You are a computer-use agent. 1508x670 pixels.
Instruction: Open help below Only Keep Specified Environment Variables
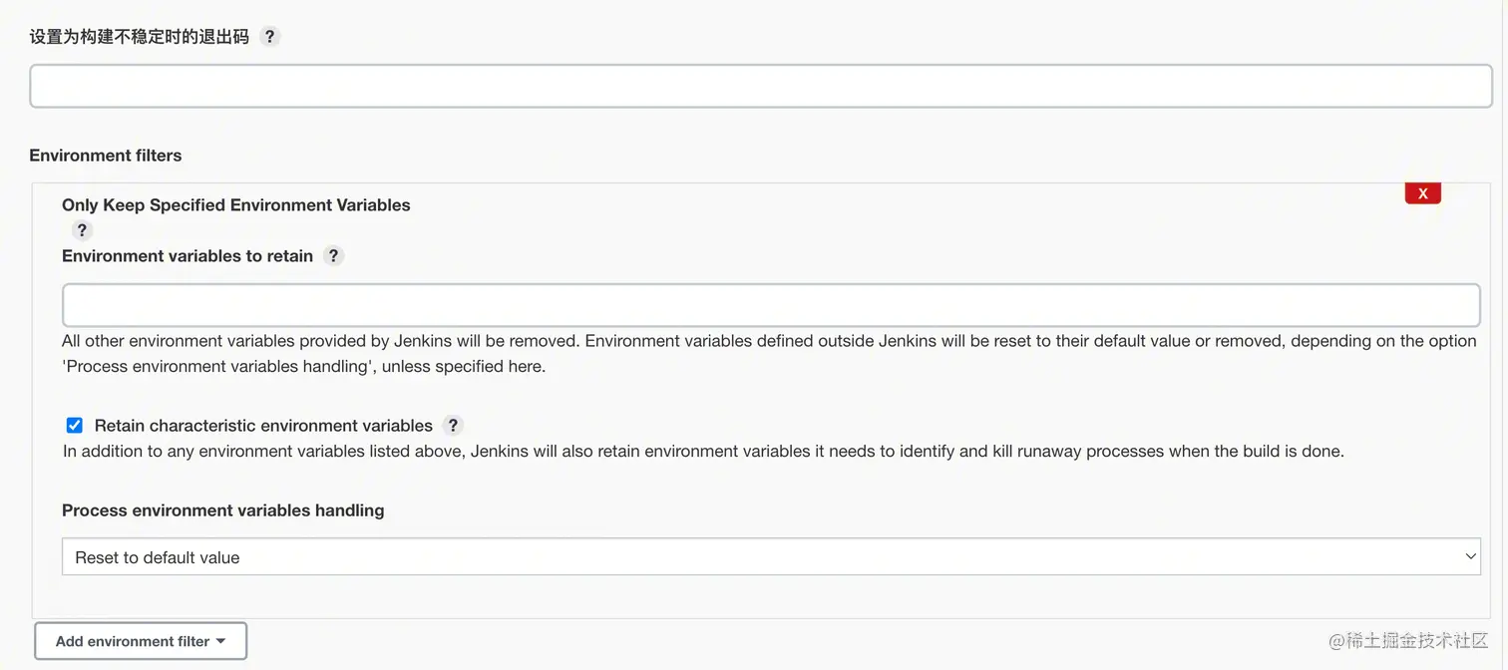[x=82, y=230]
